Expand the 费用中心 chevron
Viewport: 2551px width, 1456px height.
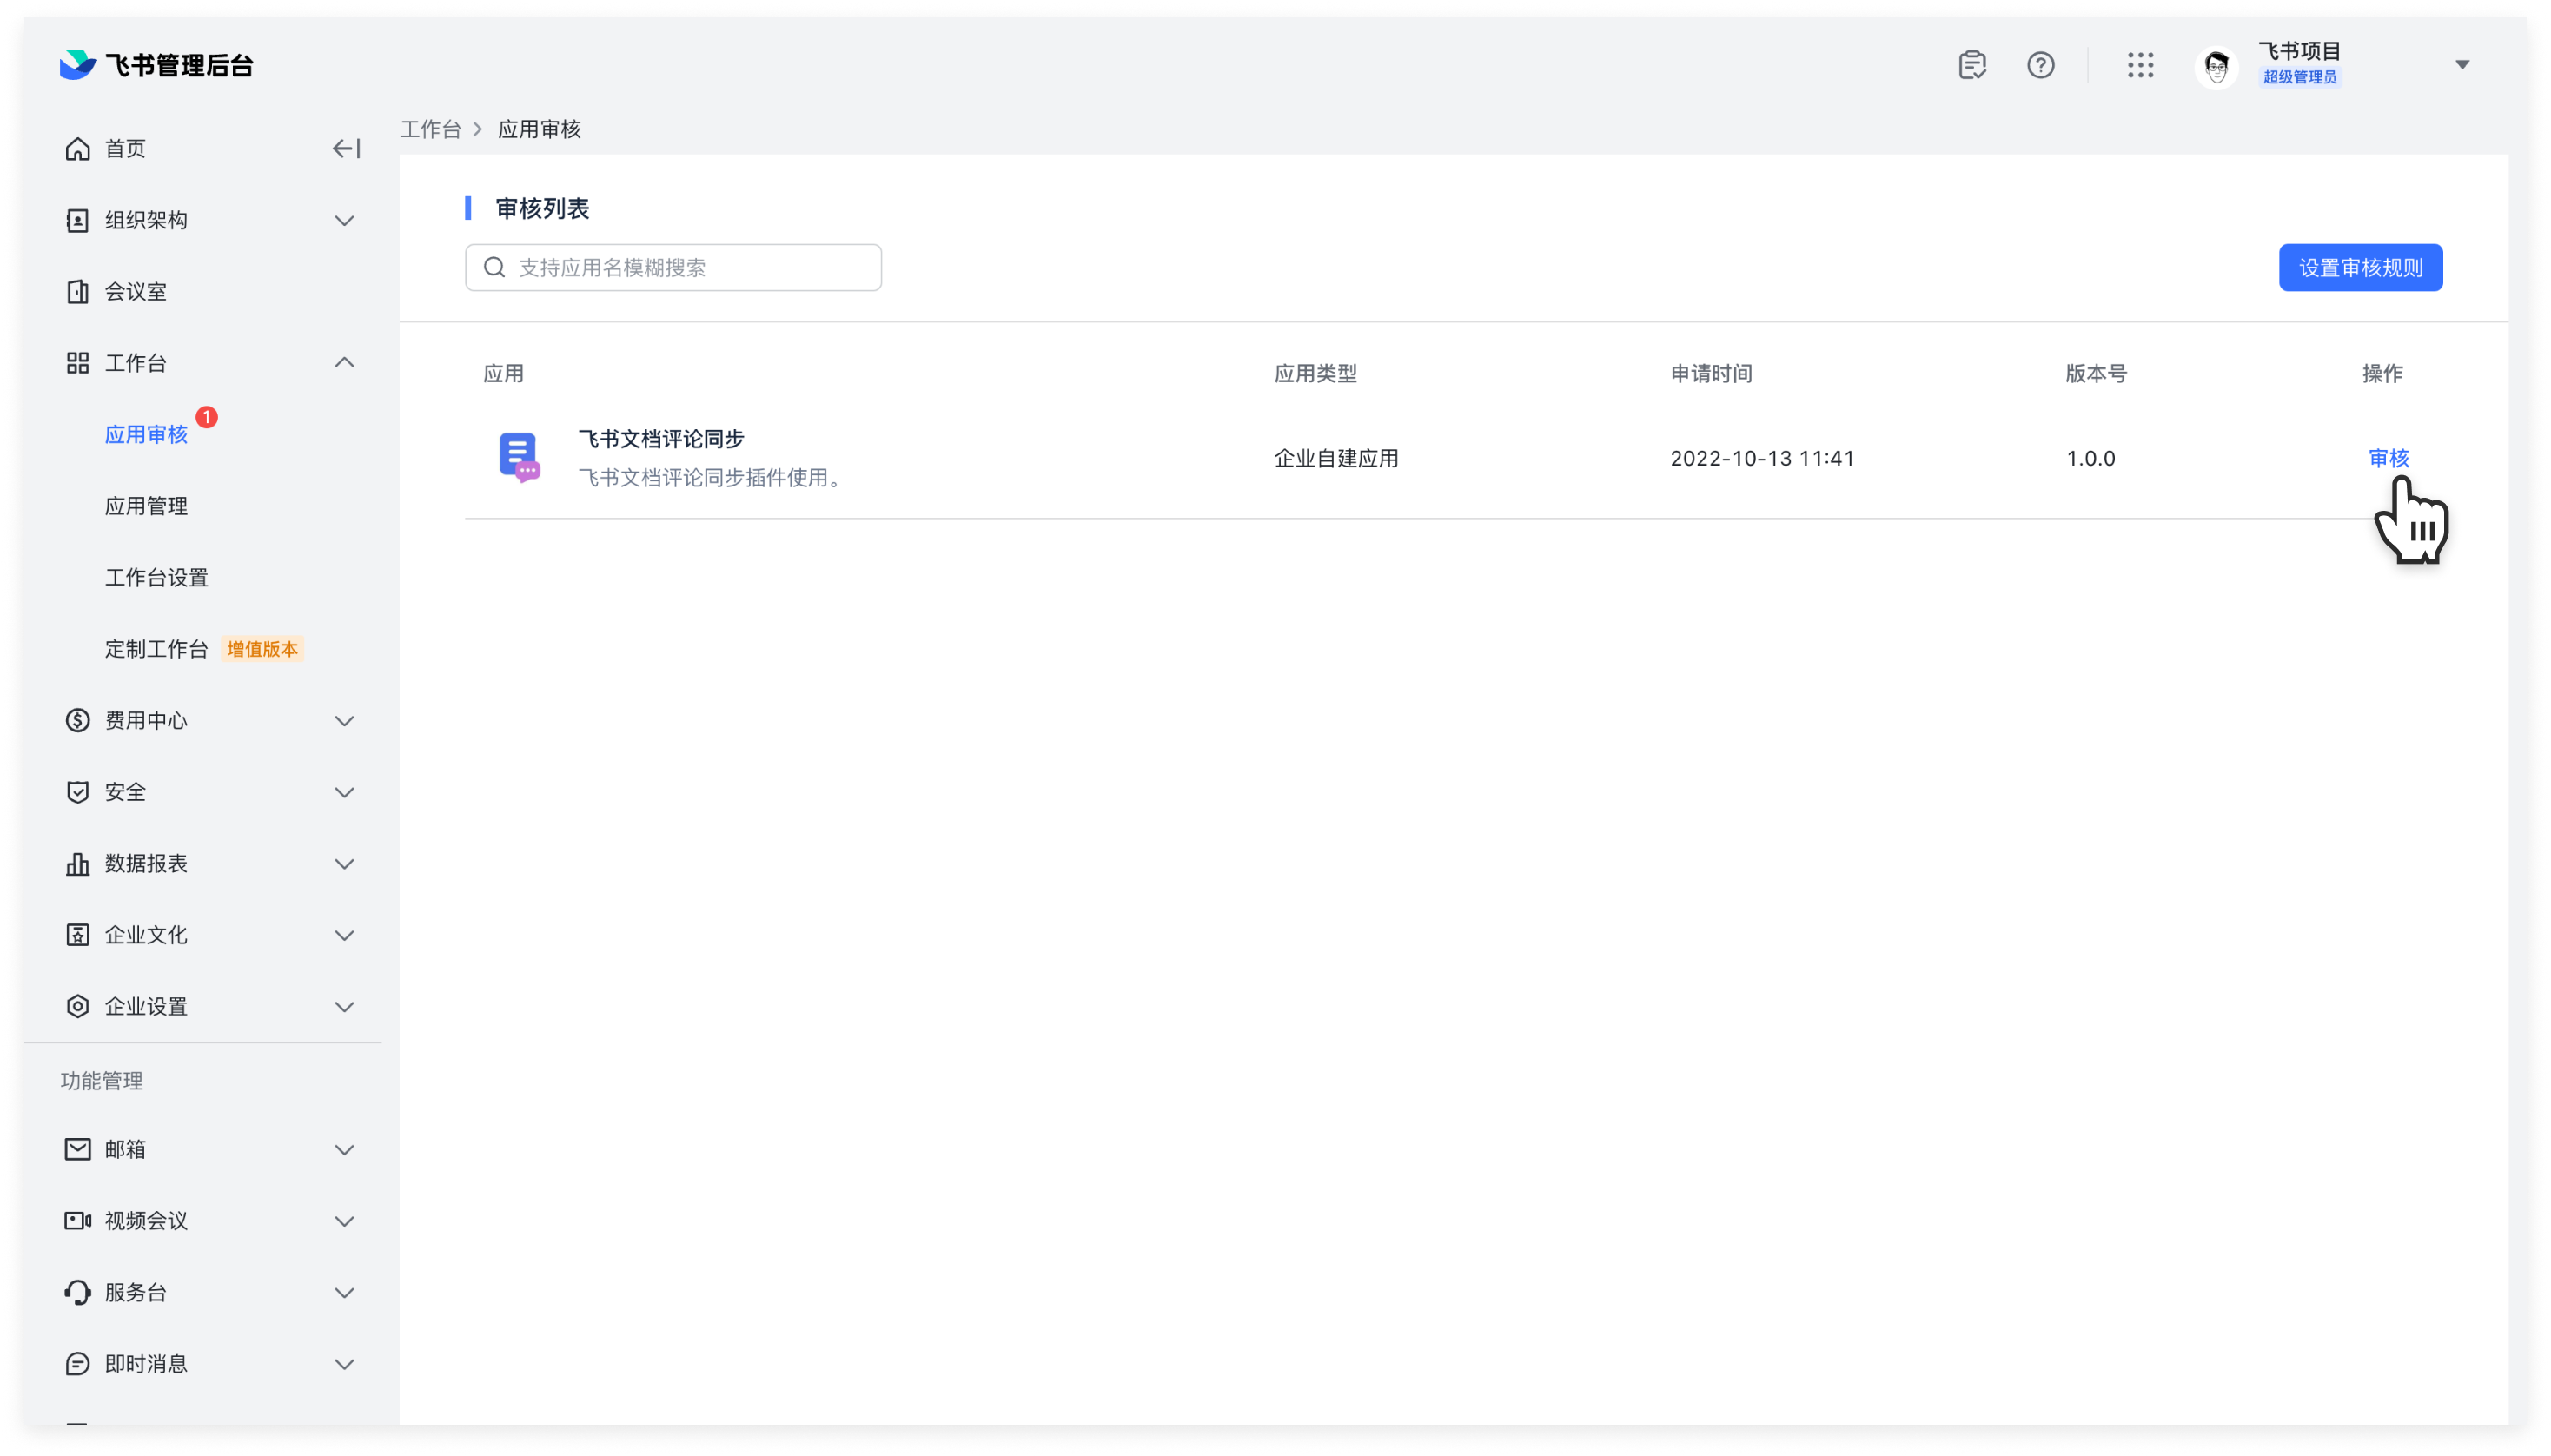click(344, 720)
